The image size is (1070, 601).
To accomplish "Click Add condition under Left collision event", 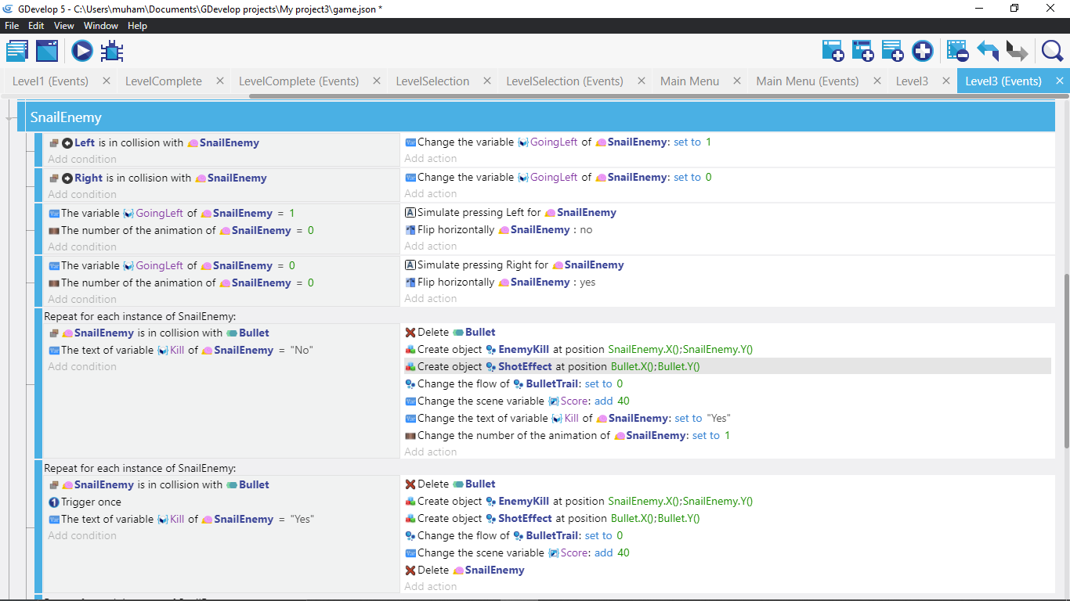I will [x=82, y=159].
